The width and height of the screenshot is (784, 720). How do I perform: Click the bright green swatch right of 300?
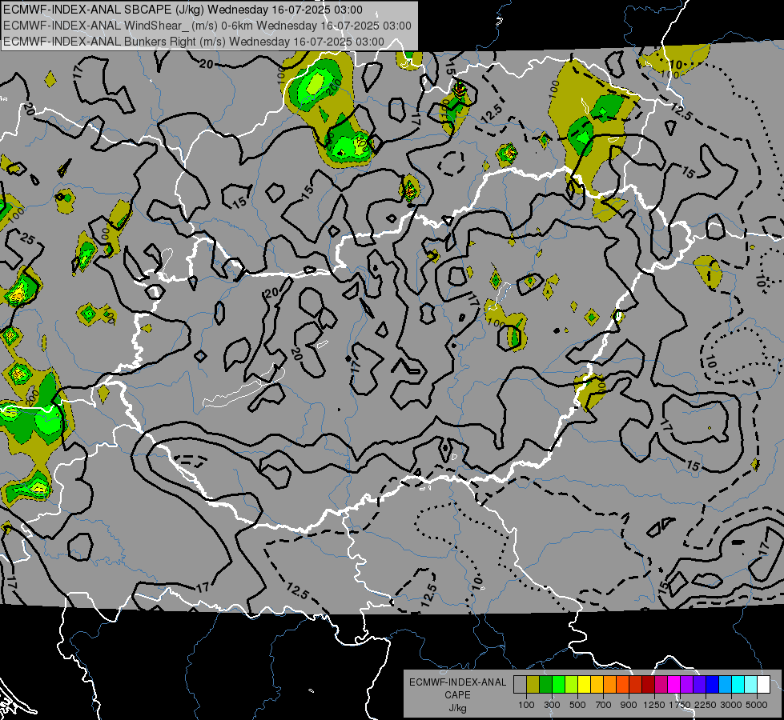558,685
